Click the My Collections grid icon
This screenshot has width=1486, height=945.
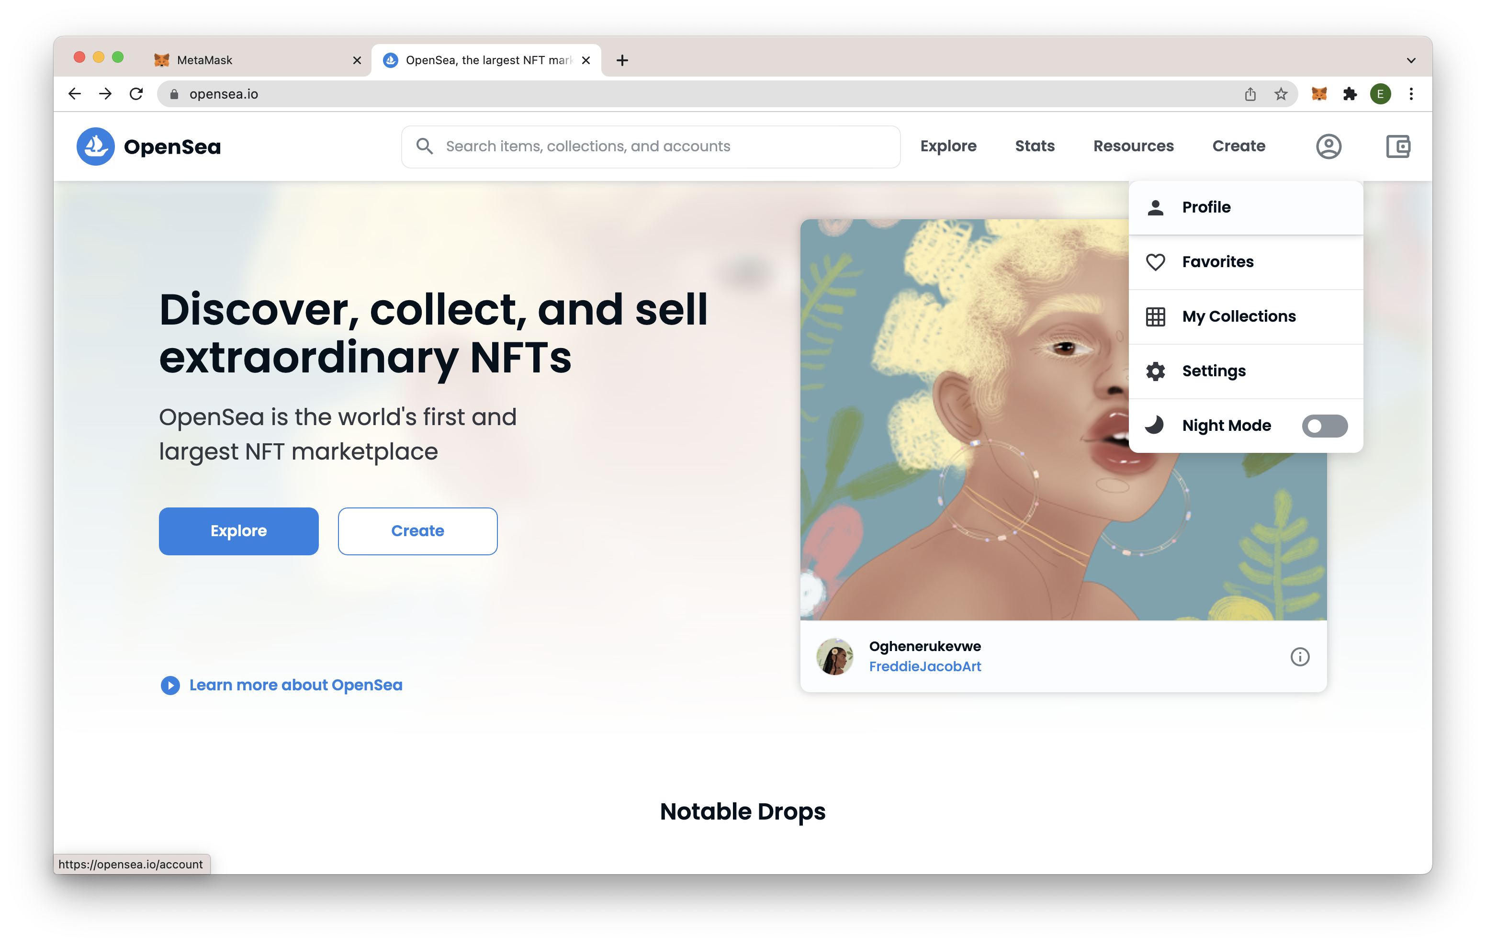(1156, 315)
